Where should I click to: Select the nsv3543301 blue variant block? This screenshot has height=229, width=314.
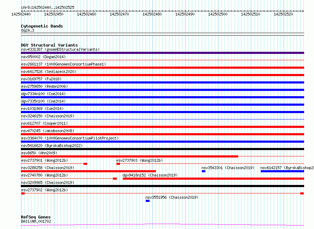point(204,171)
